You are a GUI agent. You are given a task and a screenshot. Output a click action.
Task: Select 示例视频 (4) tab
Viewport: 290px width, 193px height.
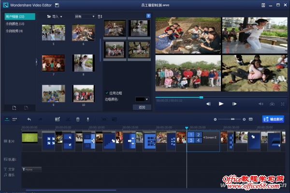[14, 31]
